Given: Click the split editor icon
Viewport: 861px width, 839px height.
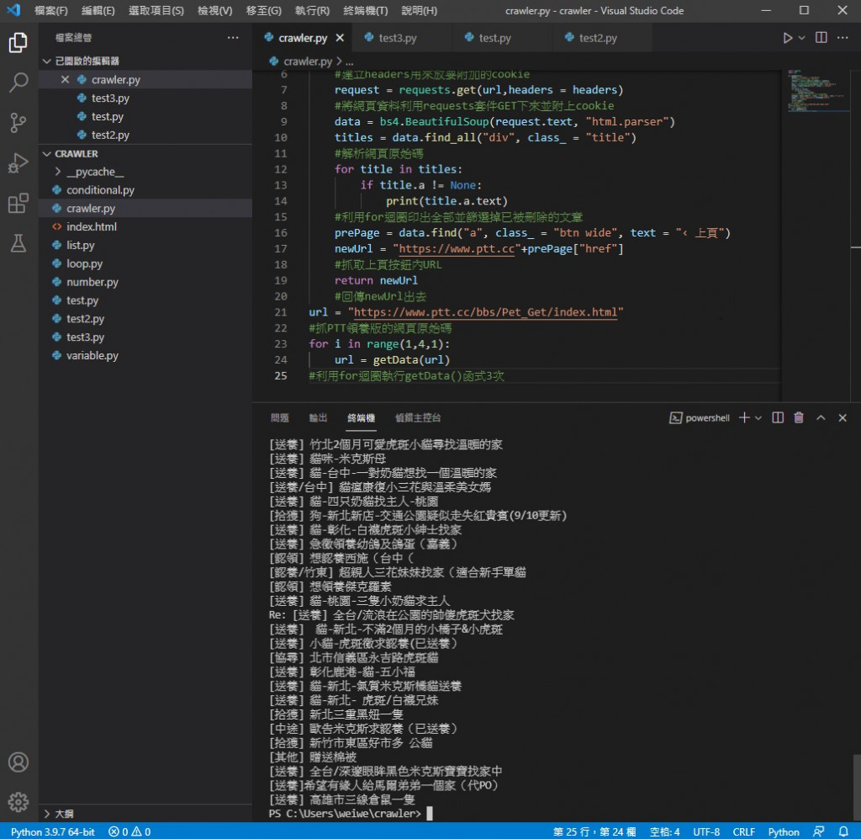Looking at the screenshot, I should point(821,38).
